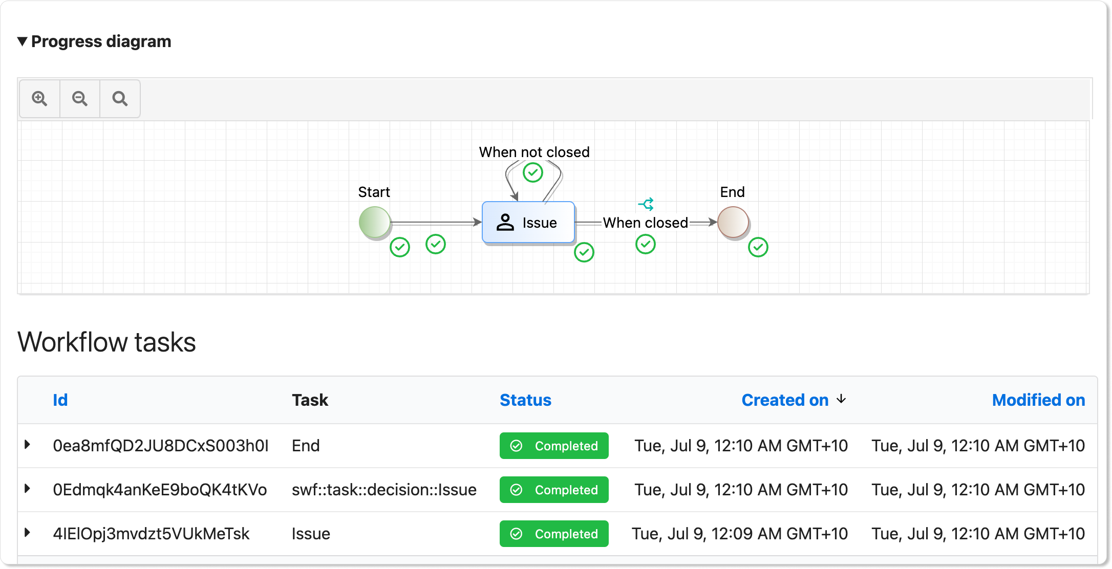
Task: Click the zoom out magnifier icon
Action: [x=80, y=98]
